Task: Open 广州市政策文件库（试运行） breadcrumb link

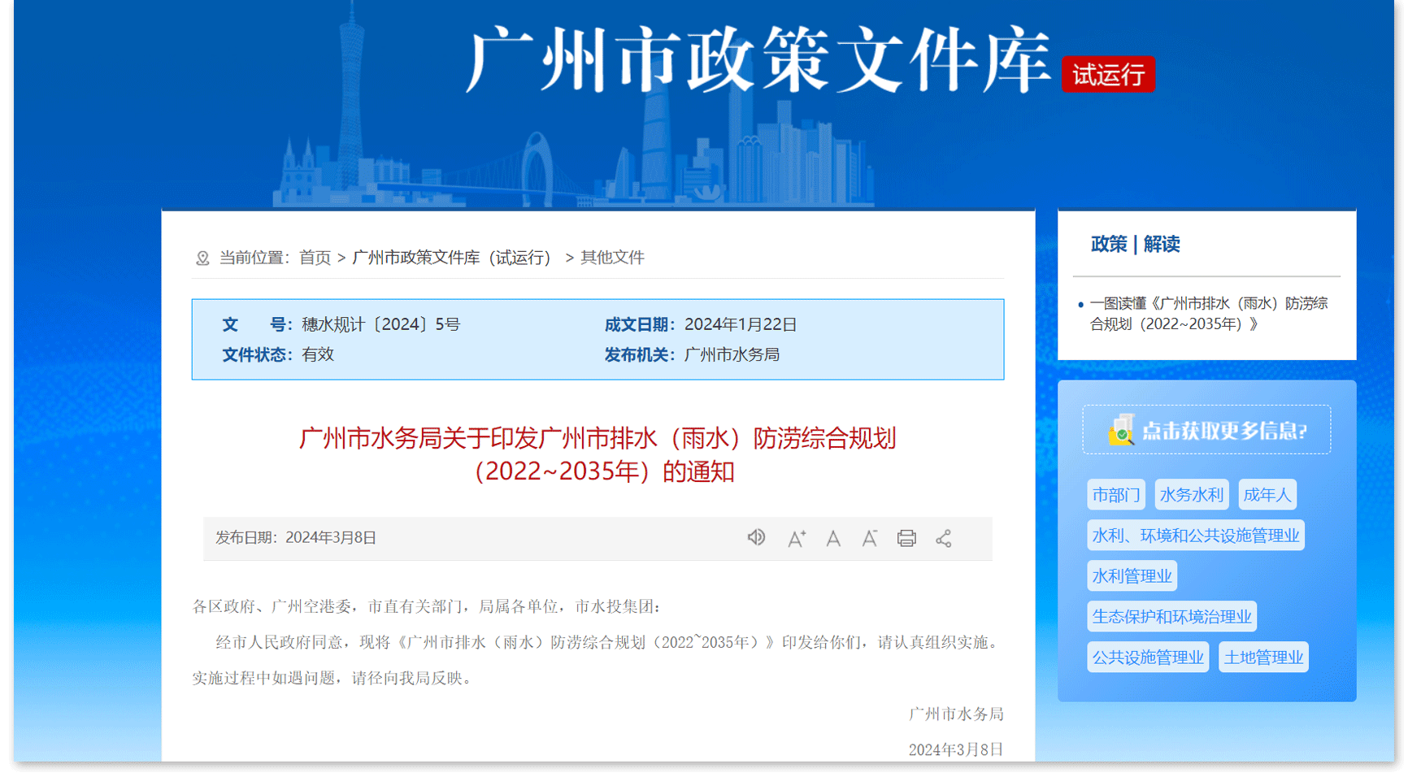Action: pos(451,258)
